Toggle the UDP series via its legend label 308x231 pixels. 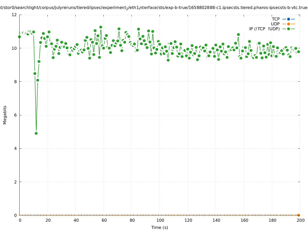point(275,24)
